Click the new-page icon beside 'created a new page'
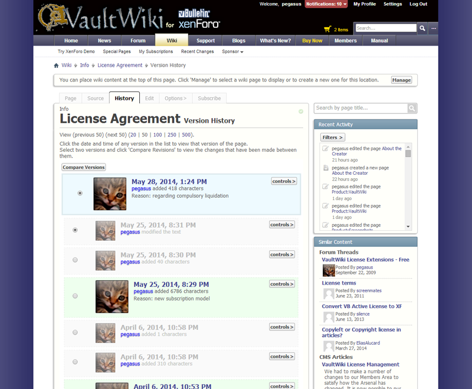The height and width of the screenshot is (389, 472). coord(326,168)
